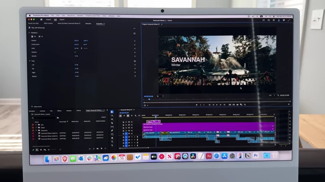Screen dimensions: 325x182
Task: Export a frame from the Program Monitor
Action: (x=237, y=105)
